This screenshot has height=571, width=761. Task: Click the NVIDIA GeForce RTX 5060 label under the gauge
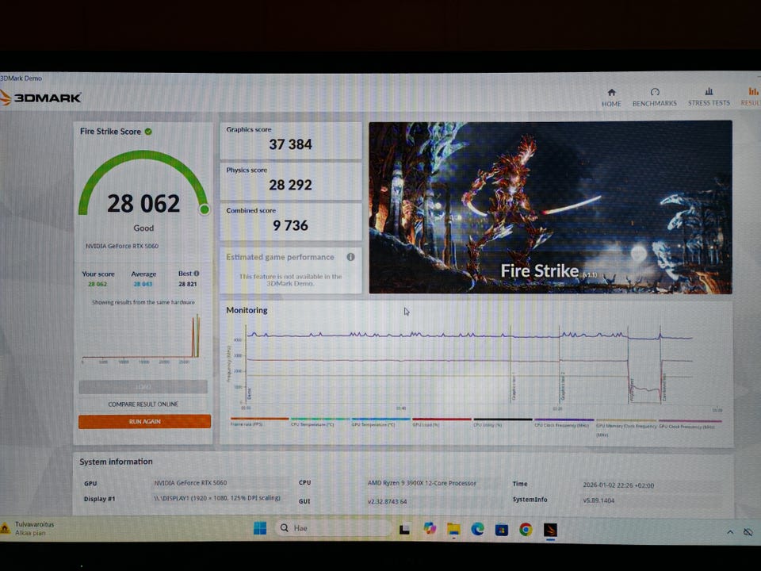click(x=122, y=246)
